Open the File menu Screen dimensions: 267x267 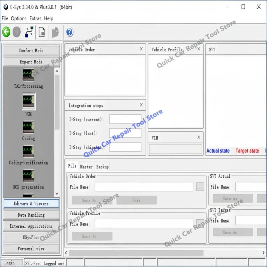coord(5,18)
